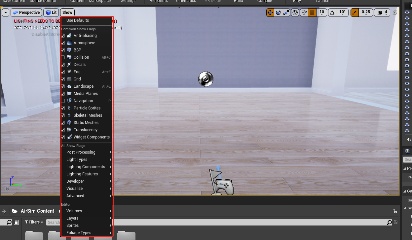Expand Lighting Components submenu
This screenshot has width=412, height=240.
(87, 167)
